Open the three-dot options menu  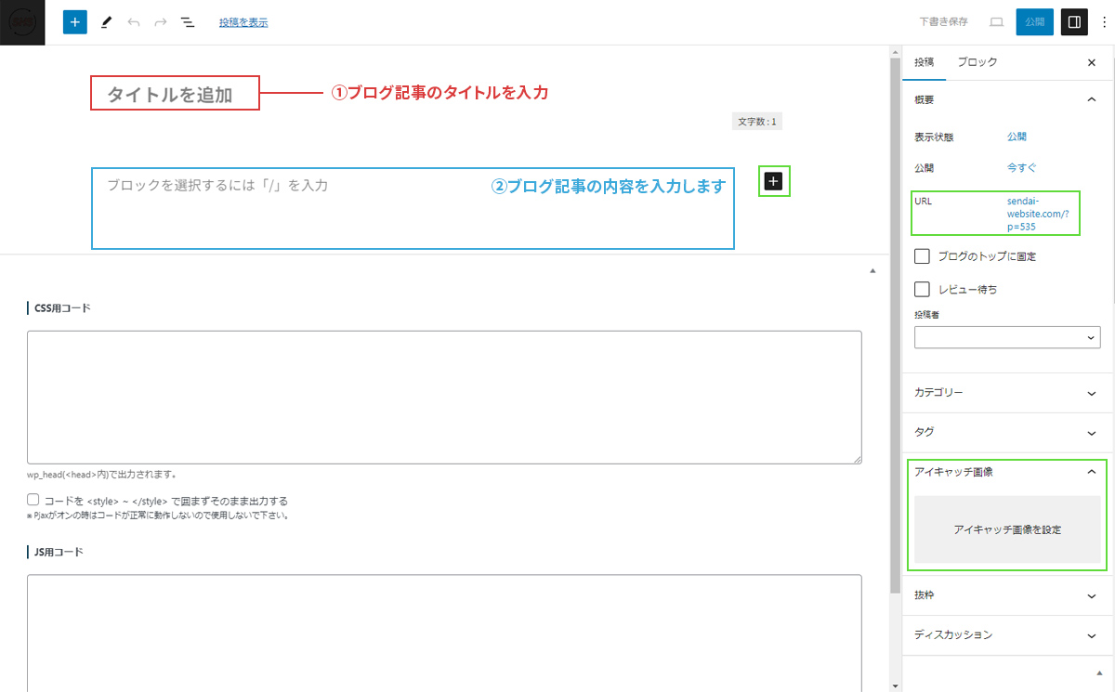(x=1103, y=21)
